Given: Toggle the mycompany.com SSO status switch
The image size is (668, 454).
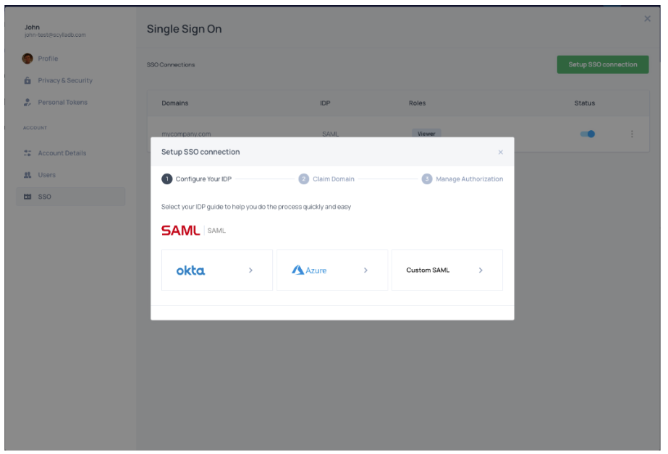Looking at the screenshot, I should [587, 134].
